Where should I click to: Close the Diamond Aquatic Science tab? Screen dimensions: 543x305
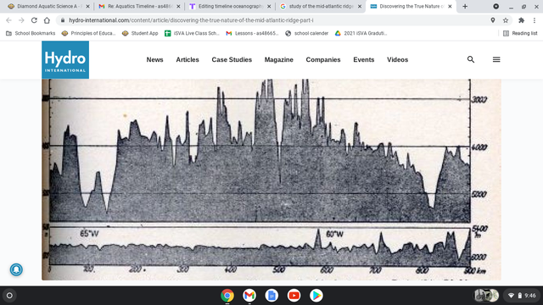tap(87, 6)
